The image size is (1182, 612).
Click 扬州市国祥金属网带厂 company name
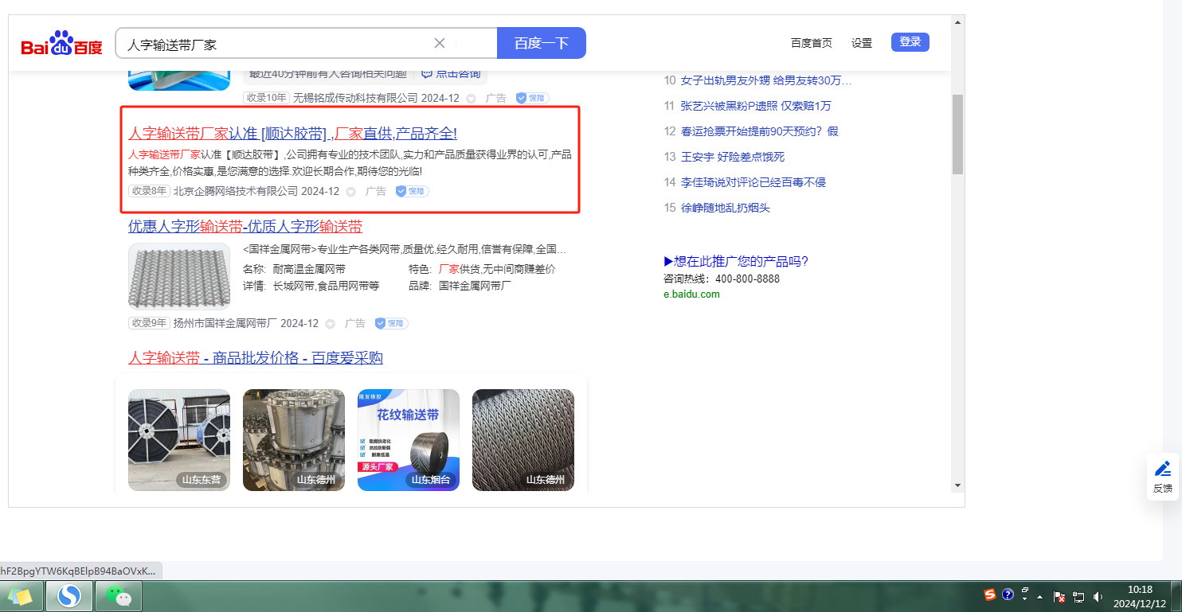pyautogui.click(x=225, y=323)
